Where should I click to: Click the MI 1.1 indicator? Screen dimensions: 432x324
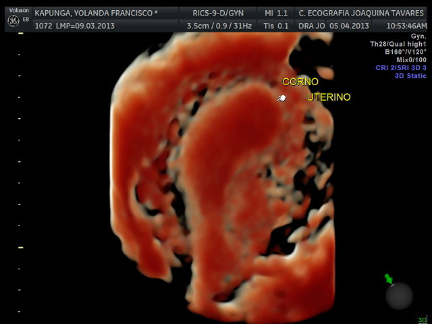click(277, 13)
